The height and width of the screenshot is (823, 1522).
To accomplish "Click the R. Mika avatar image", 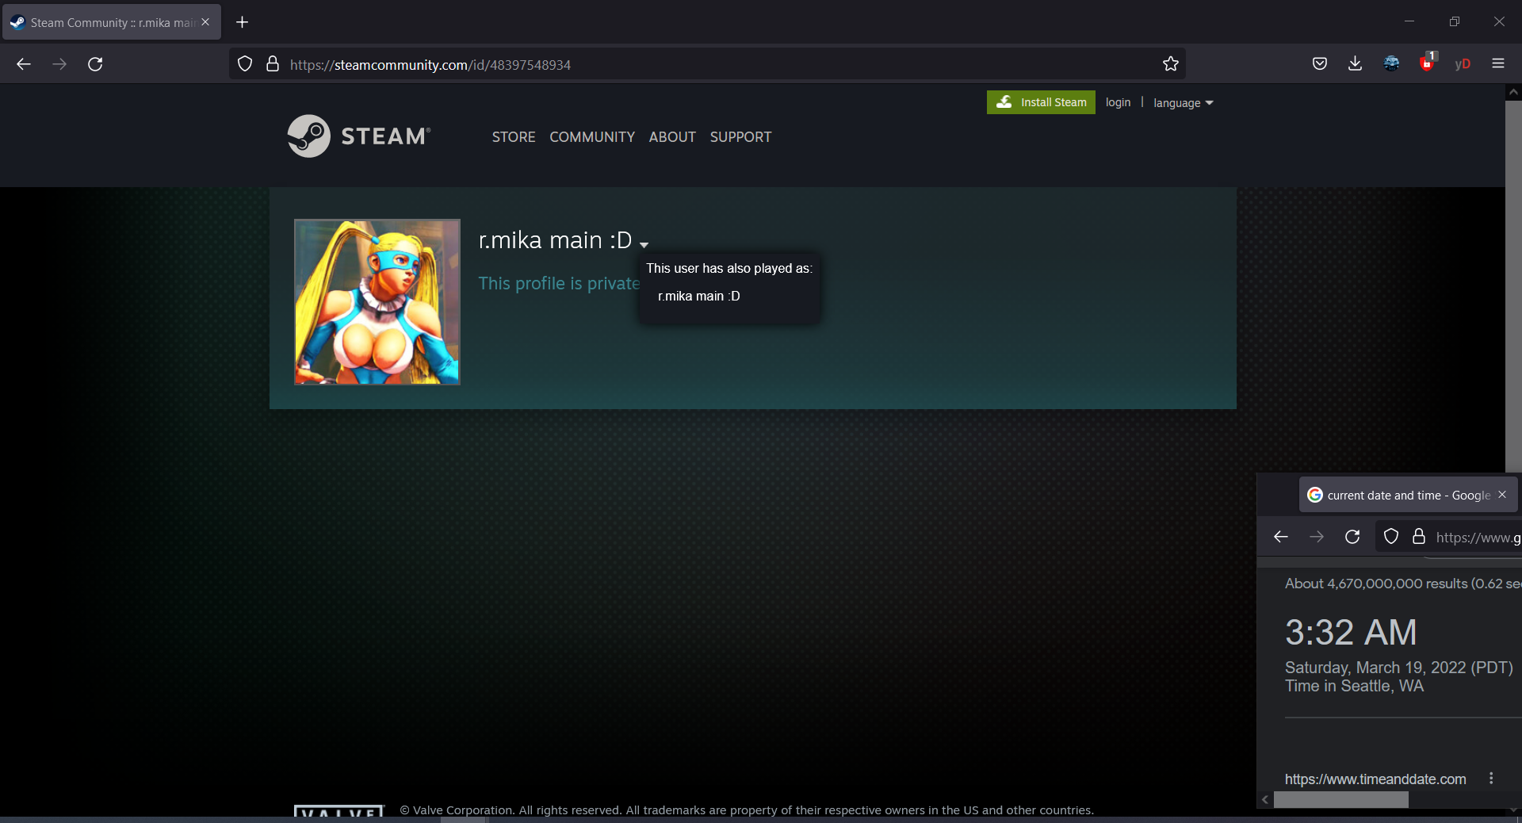I will click(x=377, y=302).
